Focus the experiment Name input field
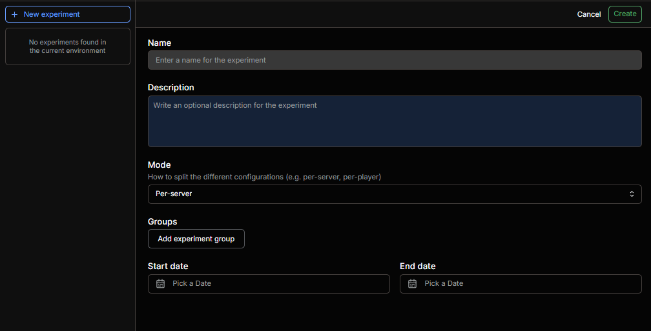Screen dimensions: 651x331 click(x=395, y=60)
